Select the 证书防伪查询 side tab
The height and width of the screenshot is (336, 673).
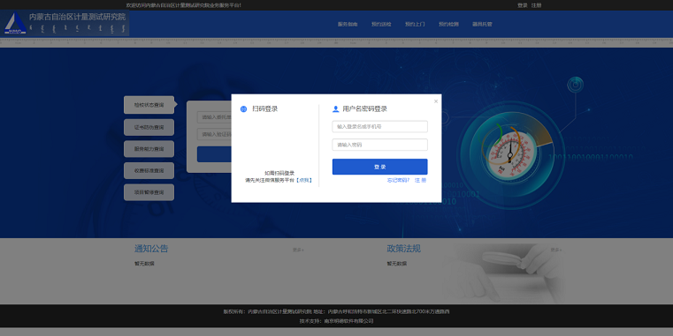pos(149,127)
